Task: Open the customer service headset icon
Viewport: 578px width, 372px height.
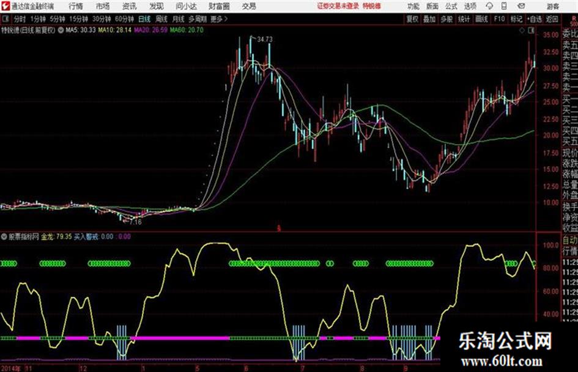Action: pyautogui.click(x=489, y=6)
